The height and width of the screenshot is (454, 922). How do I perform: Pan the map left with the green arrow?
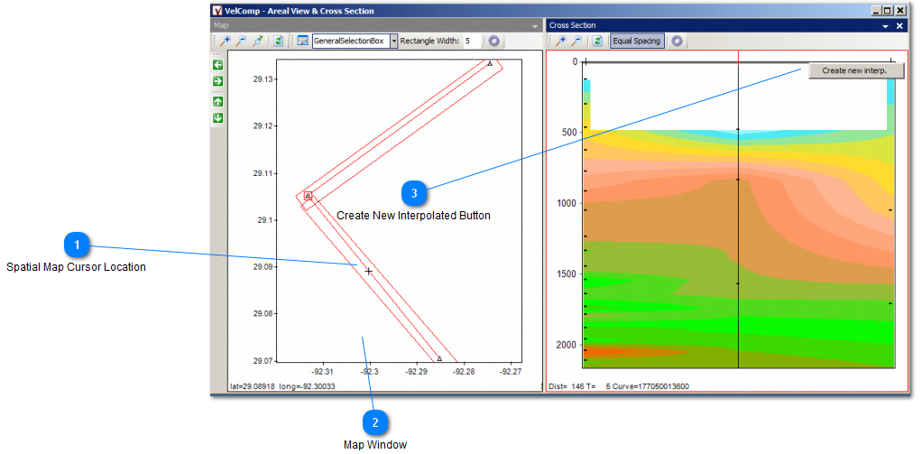click(x=217, y=65)
